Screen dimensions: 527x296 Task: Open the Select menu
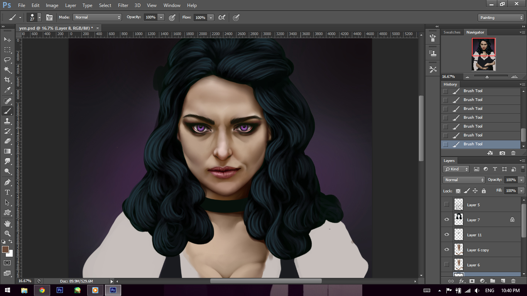(105, 5)
